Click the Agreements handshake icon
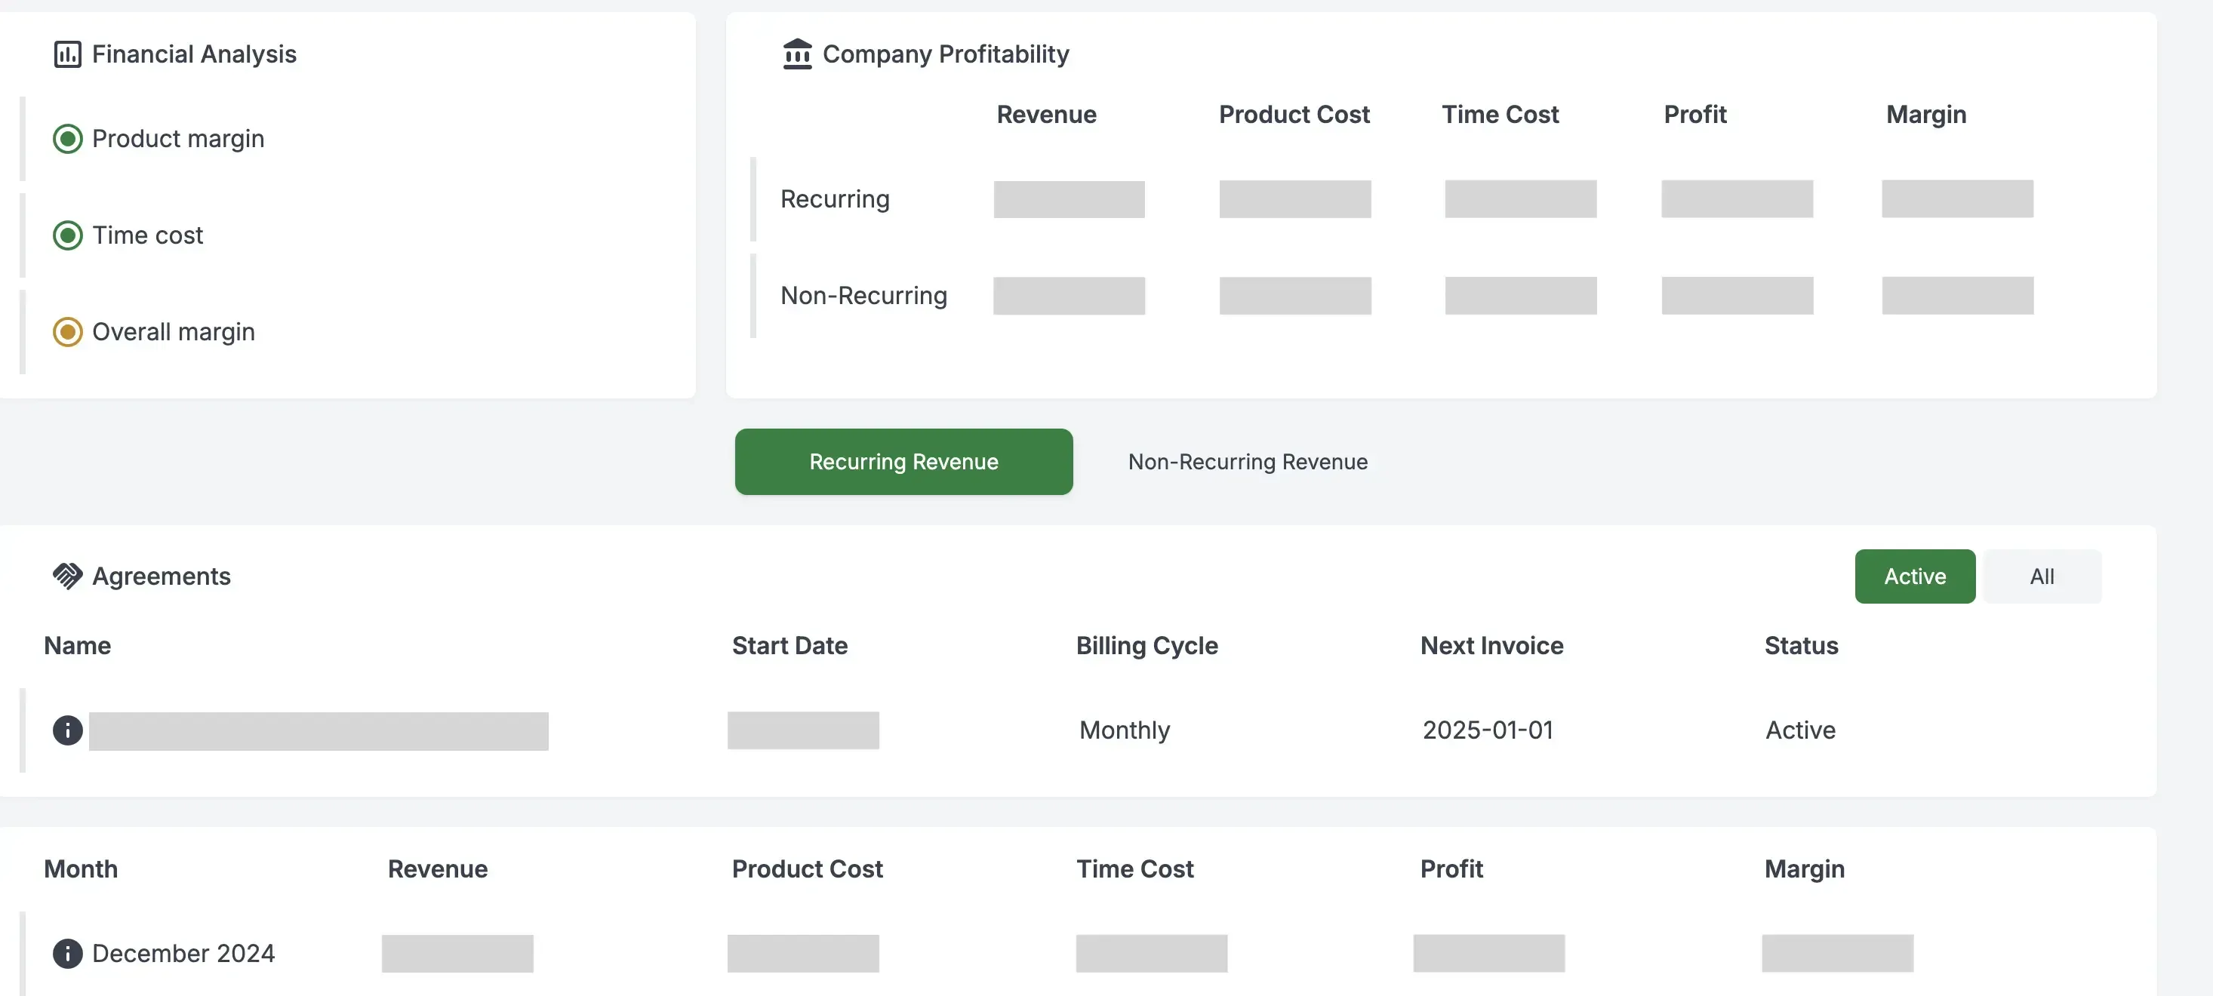2213x996 pixels. [68, 576]
